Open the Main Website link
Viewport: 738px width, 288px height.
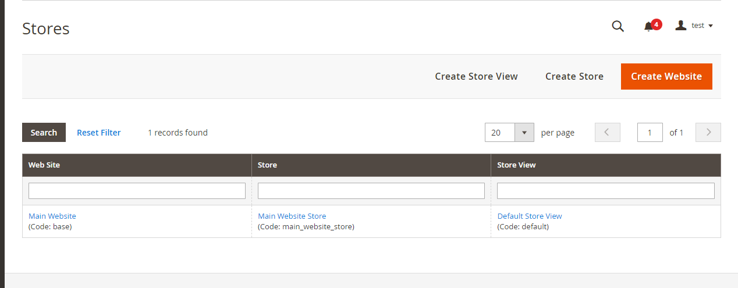52,216
